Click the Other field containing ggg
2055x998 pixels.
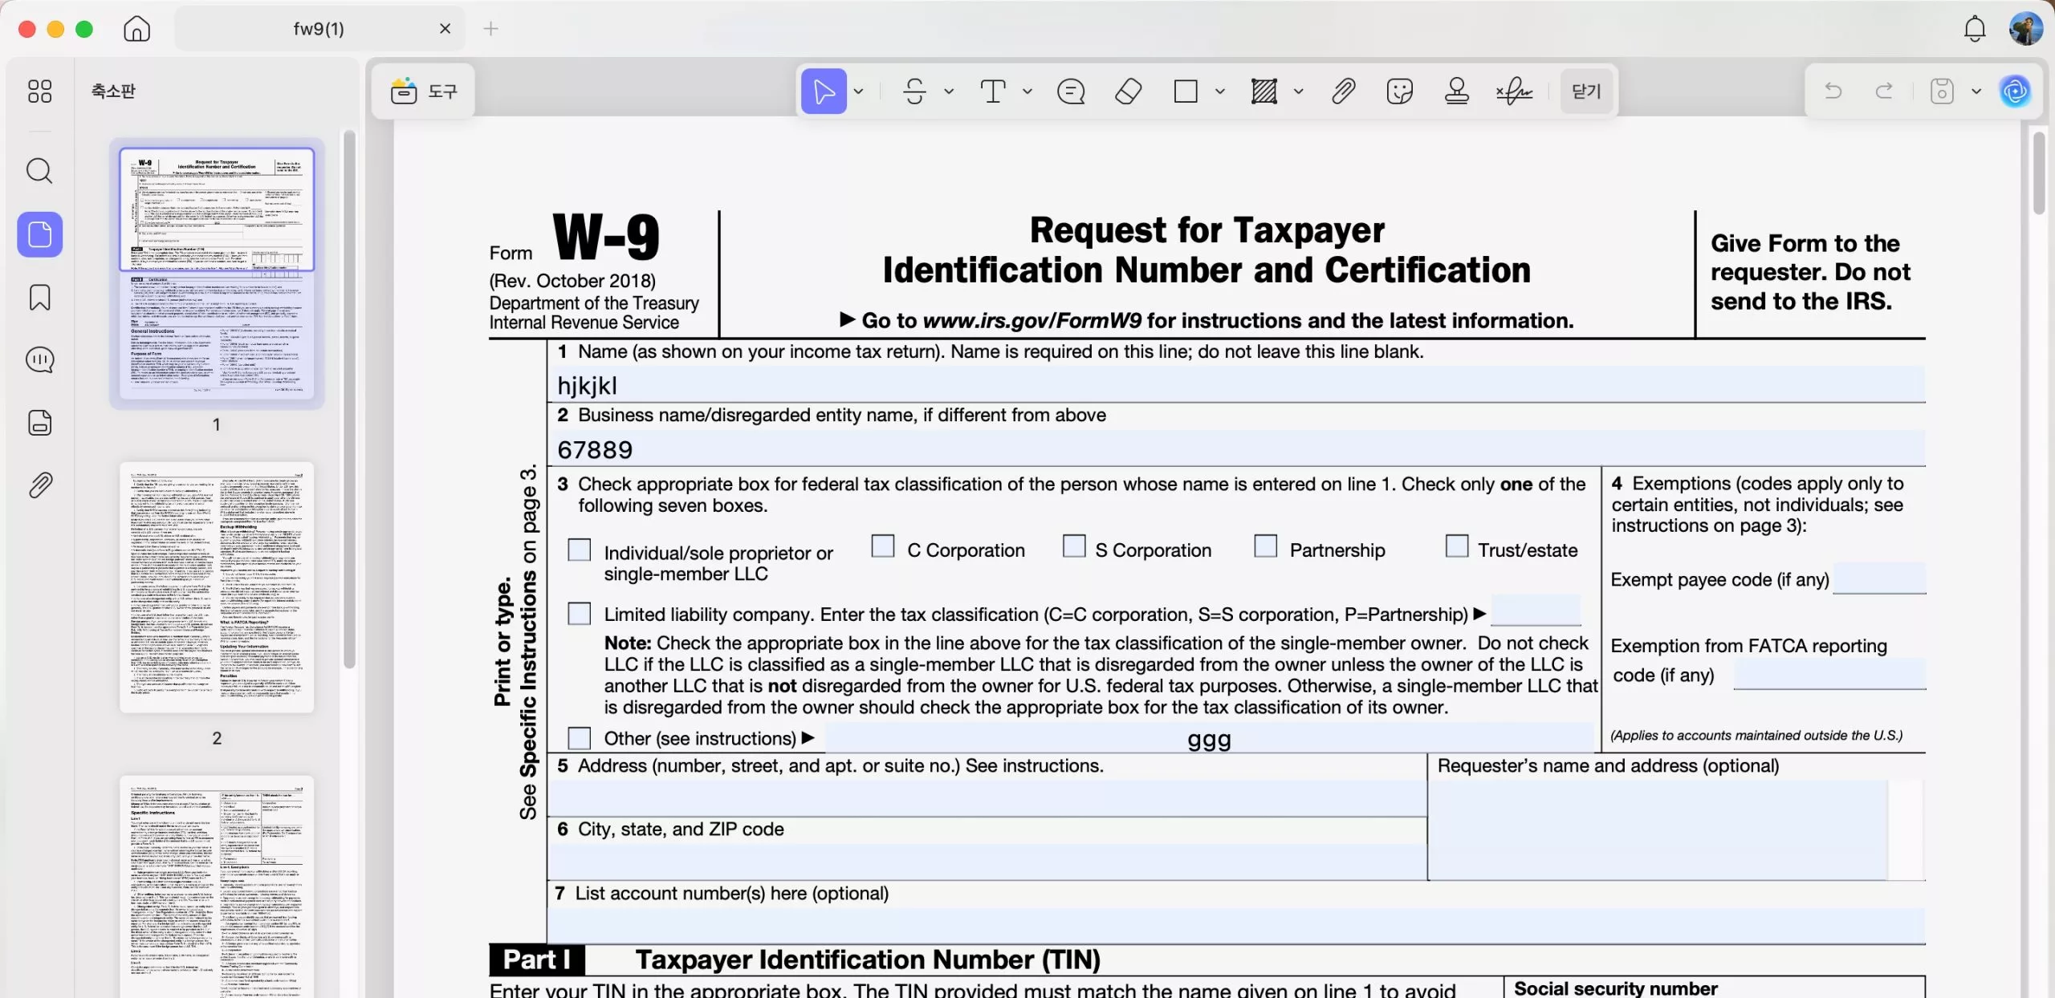[1209, 737]
